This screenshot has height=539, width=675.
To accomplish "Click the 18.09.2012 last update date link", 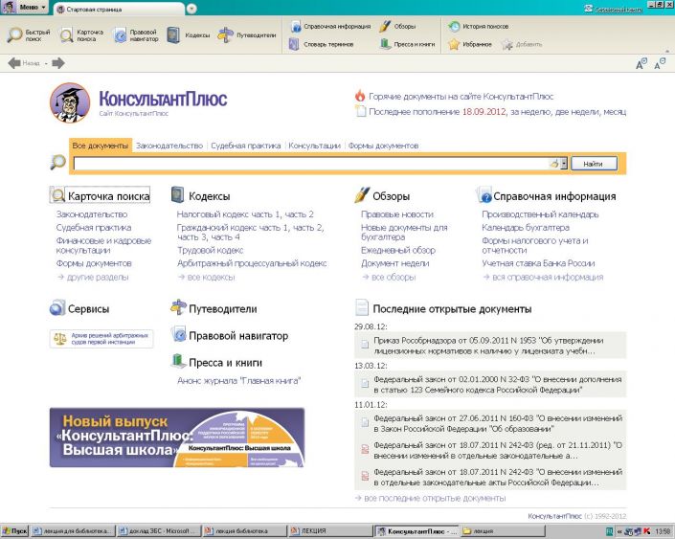I will tap(484, 111).
